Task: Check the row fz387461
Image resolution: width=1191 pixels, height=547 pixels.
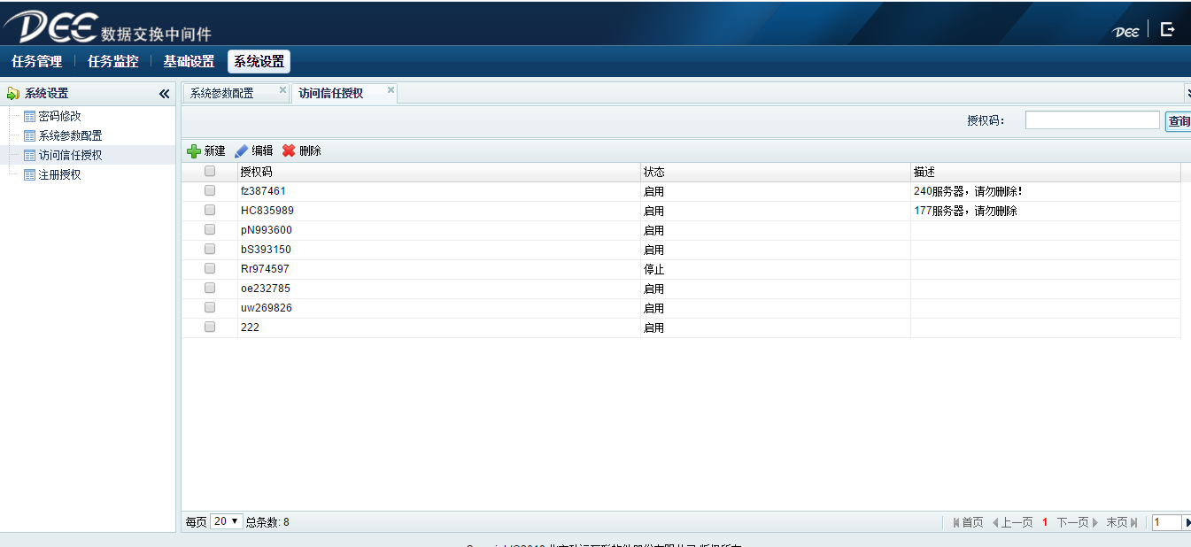Action: click(210, 191)
